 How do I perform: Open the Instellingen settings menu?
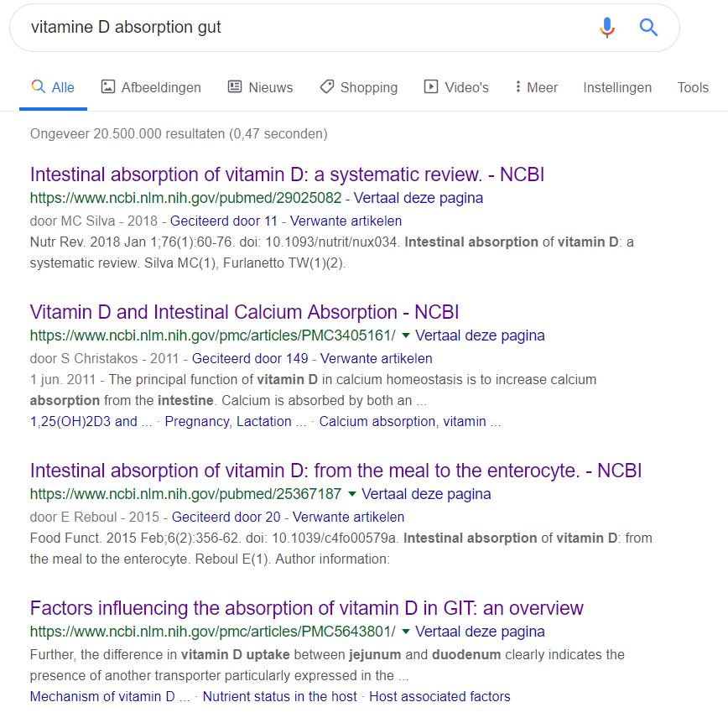point(617,87)
